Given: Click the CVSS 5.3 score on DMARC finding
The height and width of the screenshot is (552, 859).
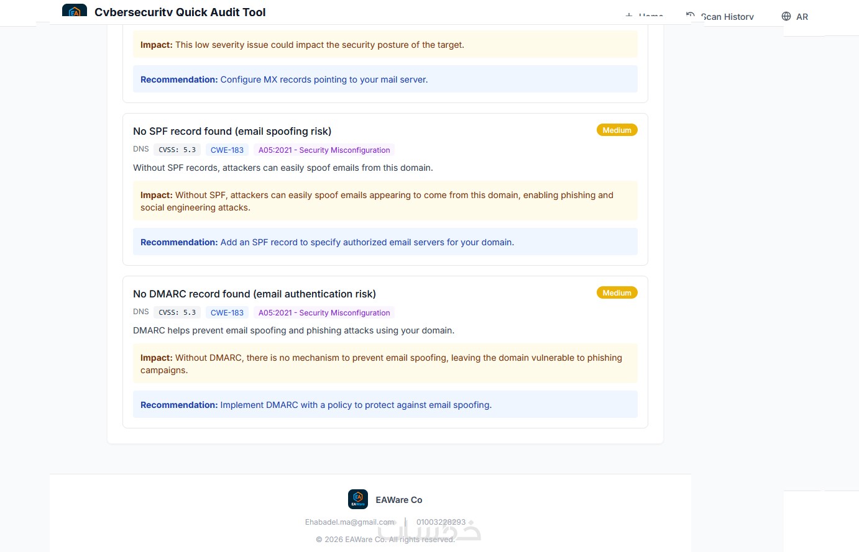Looking at the screenshot, I should (x=177, y=313).
